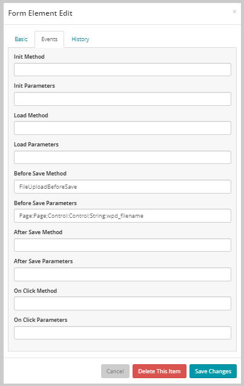This screenshot has height=386, width=244.
Task: Click into the Init Parameters input
Action: [122, 99]
